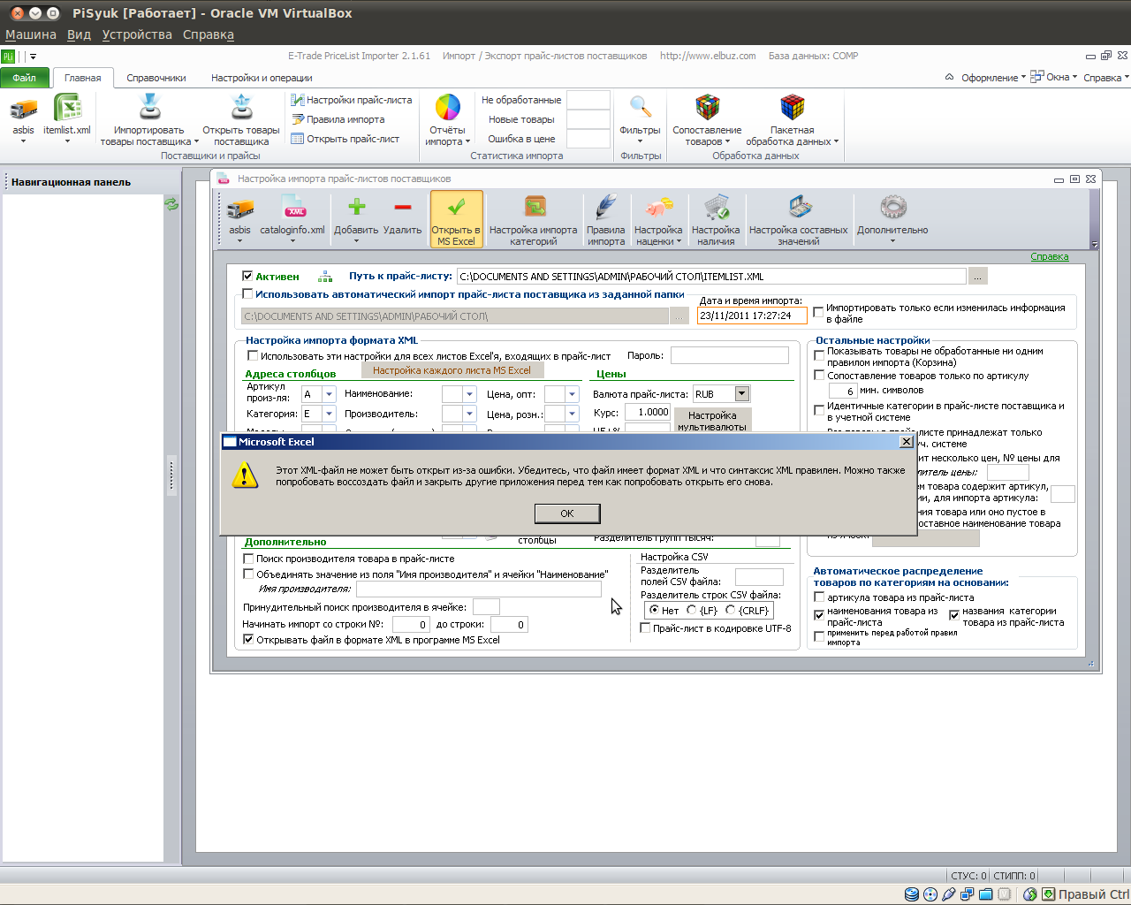Enable Сопоставление товаров только по артикулу

click(819, 376)
